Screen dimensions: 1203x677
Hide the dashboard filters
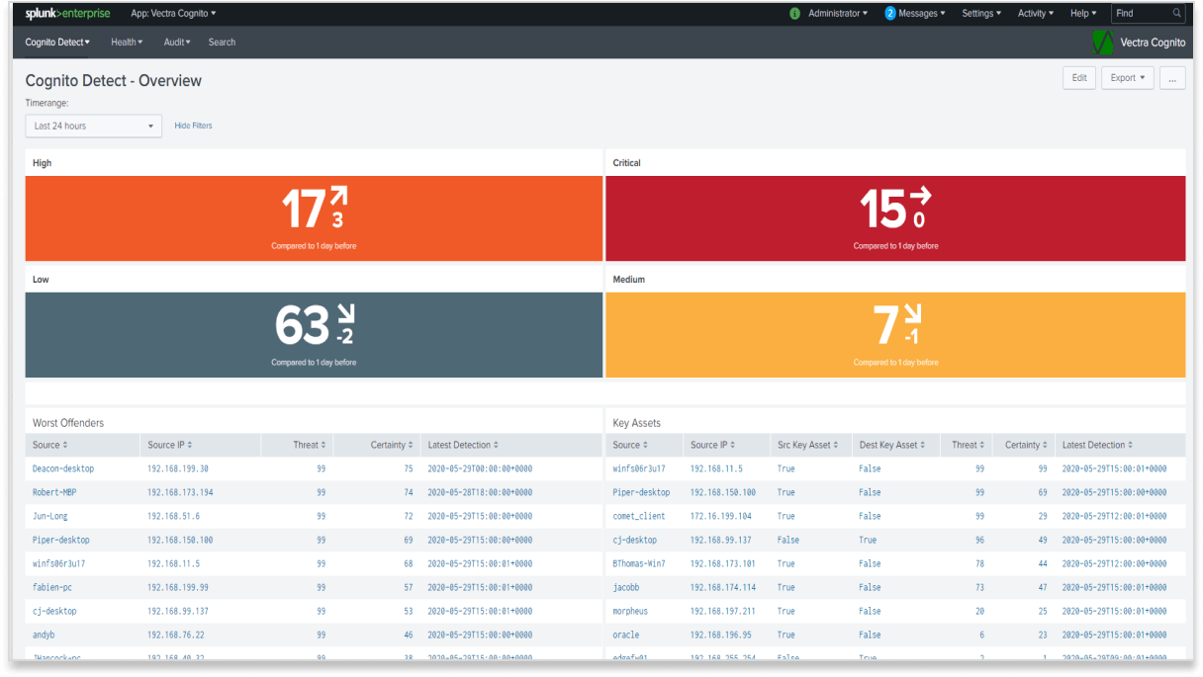click(193, 126)
